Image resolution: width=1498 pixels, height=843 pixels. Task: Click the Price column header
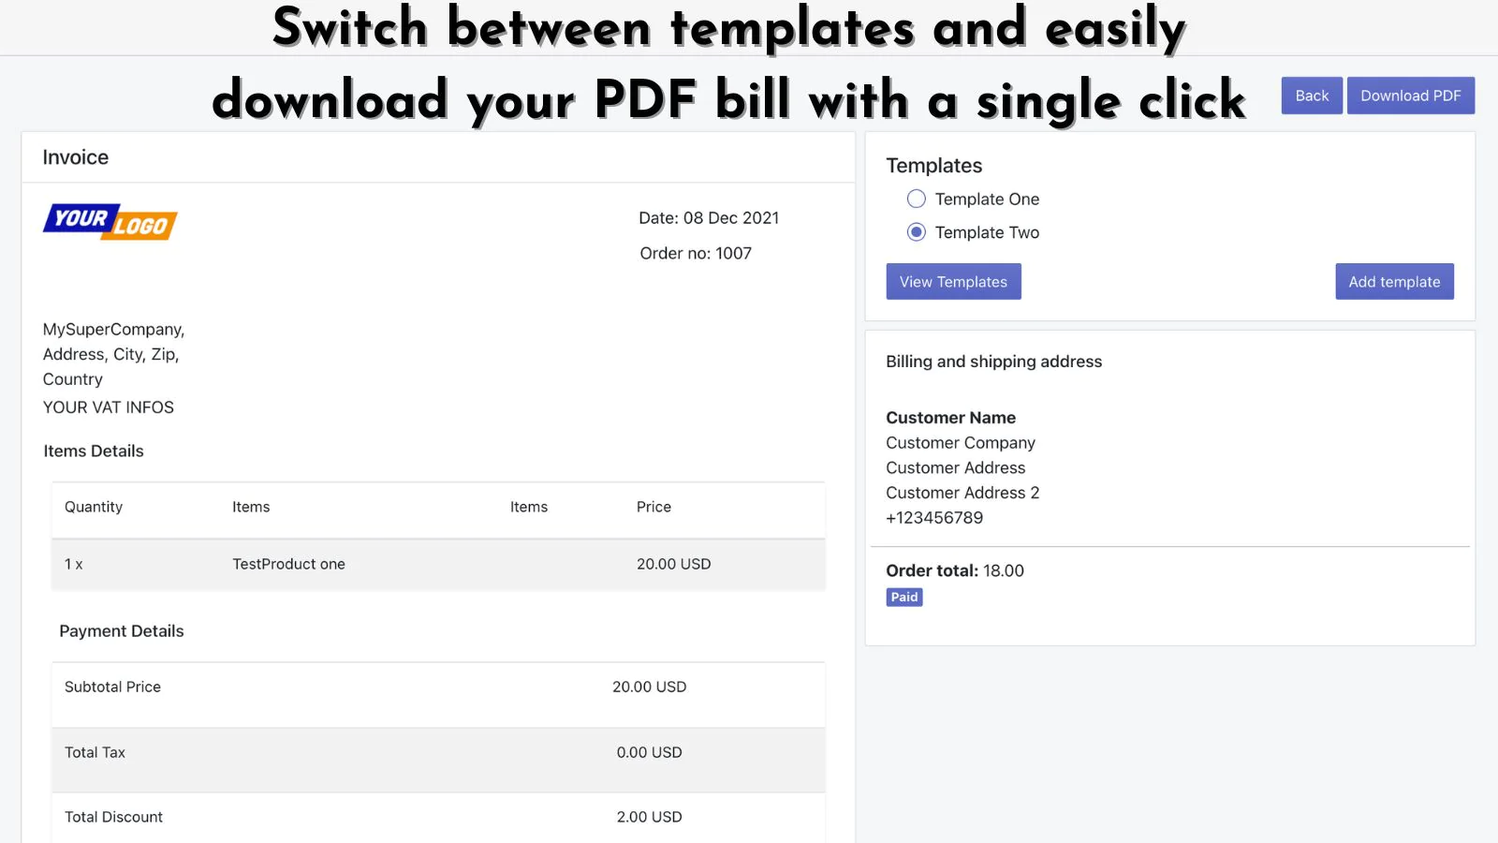[x=654, y=507]
